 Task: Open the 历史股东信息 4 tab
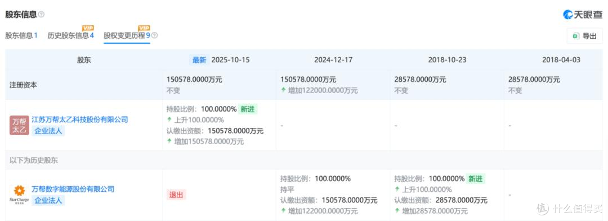pyautogui.click(x=70, y=35)
